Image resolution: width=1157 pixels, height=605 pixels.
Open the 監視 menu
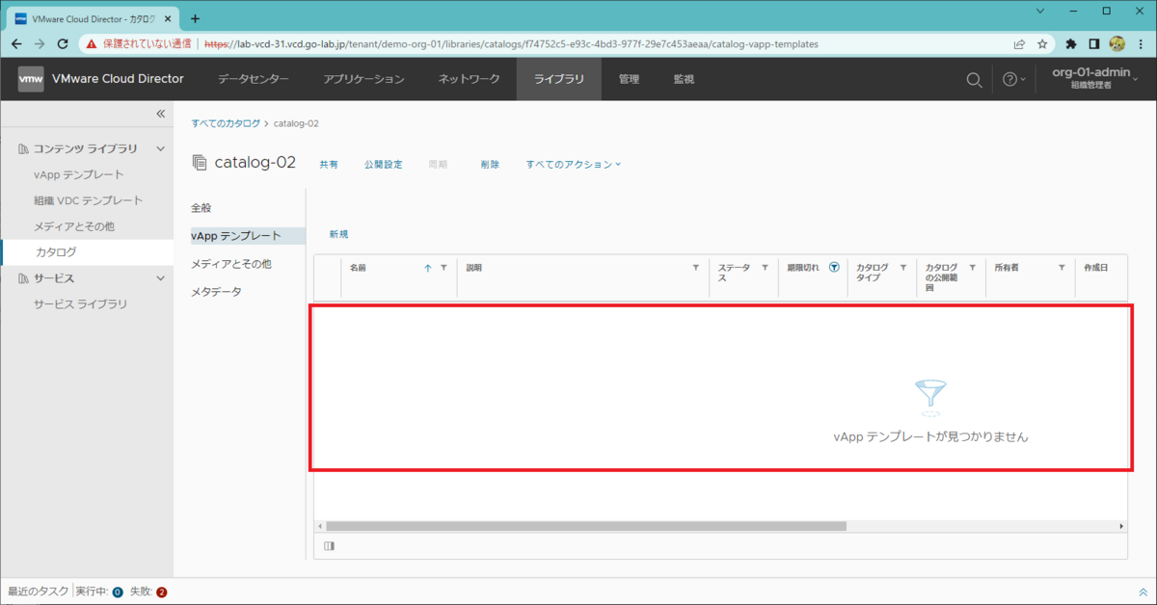[x=684, y=79]
